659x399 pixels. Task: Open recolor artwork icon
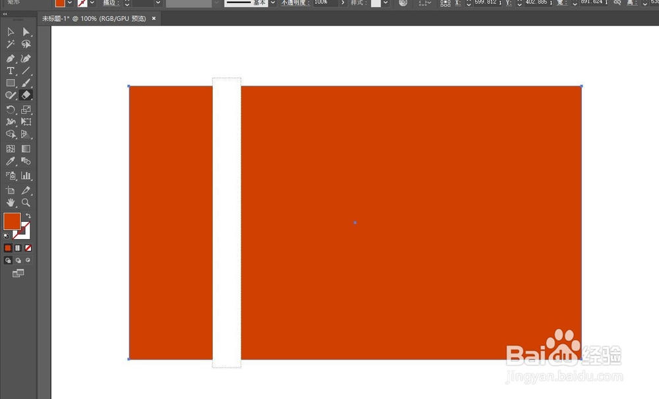tap(403, 3)
